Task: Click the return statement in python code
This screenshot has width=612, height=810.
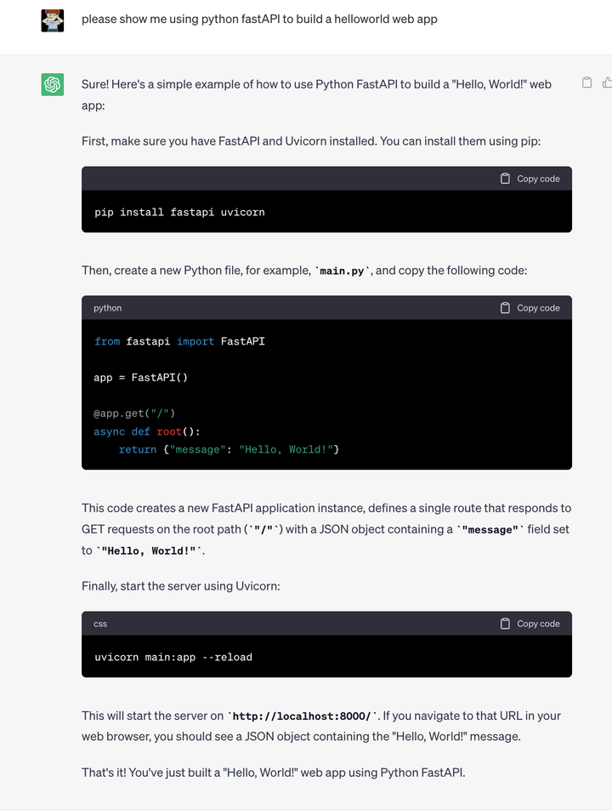Action: click(229, 449)
